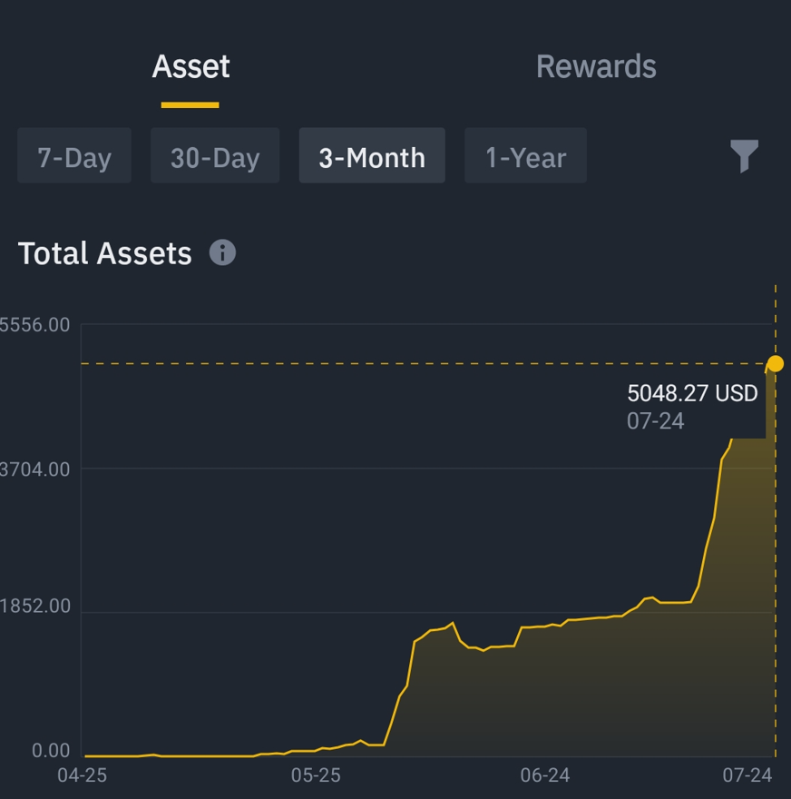Open the chart filter funnel icon
791x799 pixels.
(x=744, y=156)
